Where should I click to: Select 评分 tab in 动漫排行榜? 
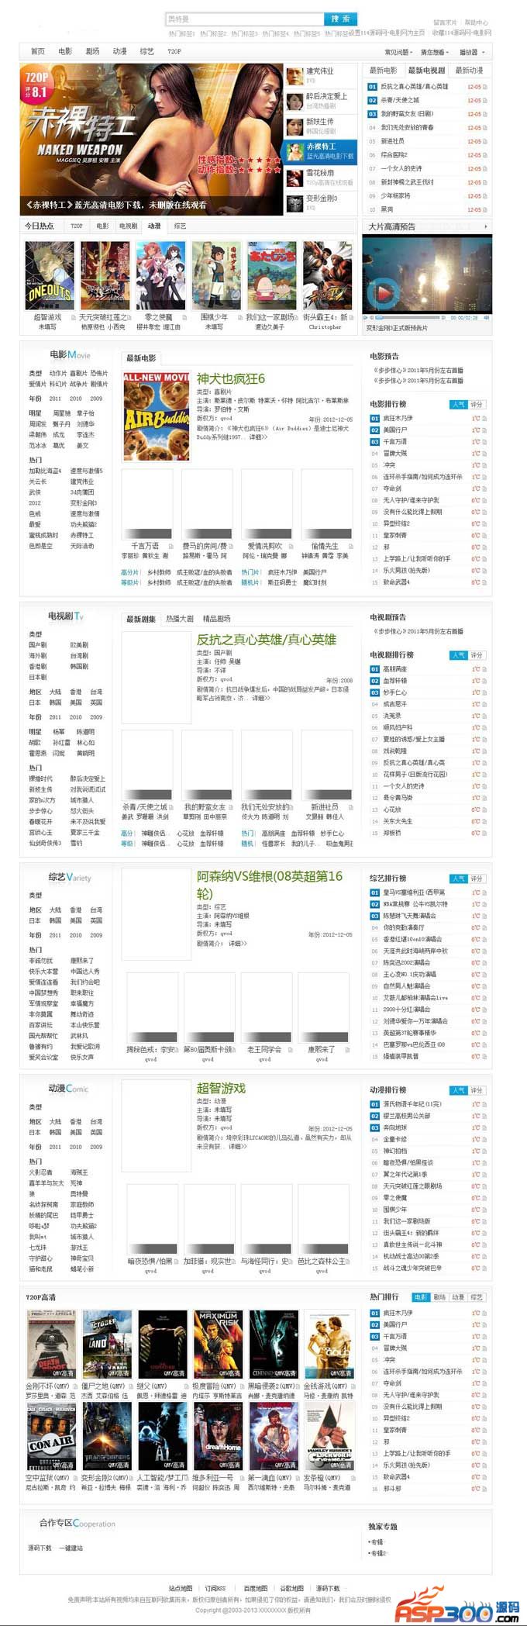point(477,1089)
